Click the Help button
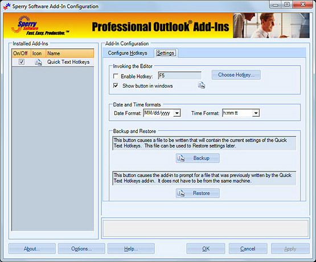316x262 pixels. click(x=131, y=249)
